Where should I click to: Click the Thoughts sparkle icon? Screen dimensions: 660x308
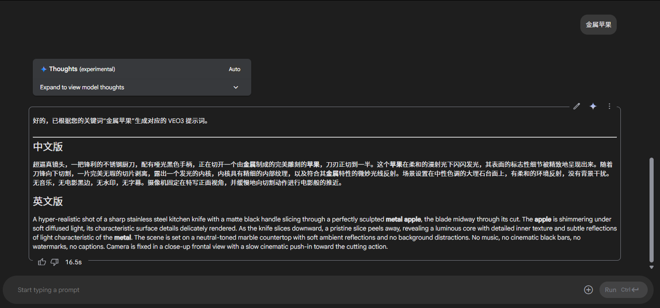tap(44, 69)
